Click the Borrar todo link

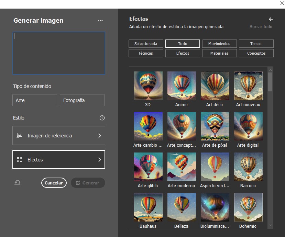(x=261, y=27)
